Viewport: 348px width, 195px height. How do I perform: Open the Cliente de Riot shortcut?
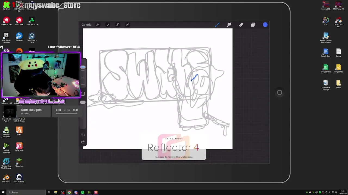[6, 21]
